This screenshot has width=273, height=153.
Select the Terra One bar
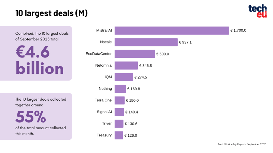pyautogui.click(x=119, y=100)
